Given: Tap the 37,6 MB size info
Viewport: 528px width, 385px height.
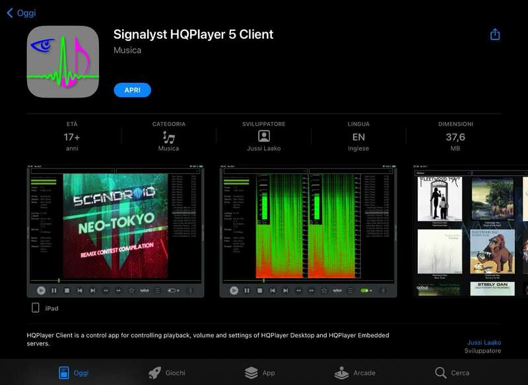Looking at the screenshot, I should pyautogui.click(x=455, y=136).
